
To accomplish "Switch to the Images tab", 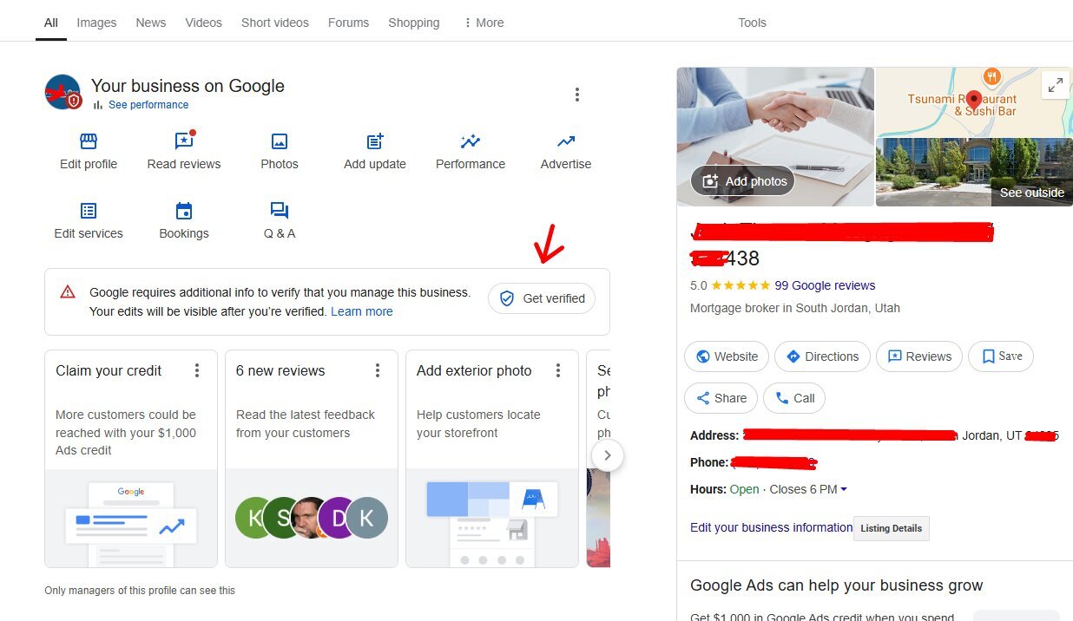I will [96, 23].
